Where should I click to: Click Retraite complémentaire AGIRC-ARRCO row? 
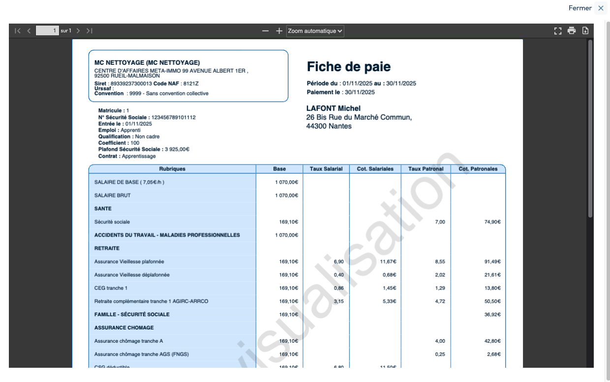coord(151,301)
